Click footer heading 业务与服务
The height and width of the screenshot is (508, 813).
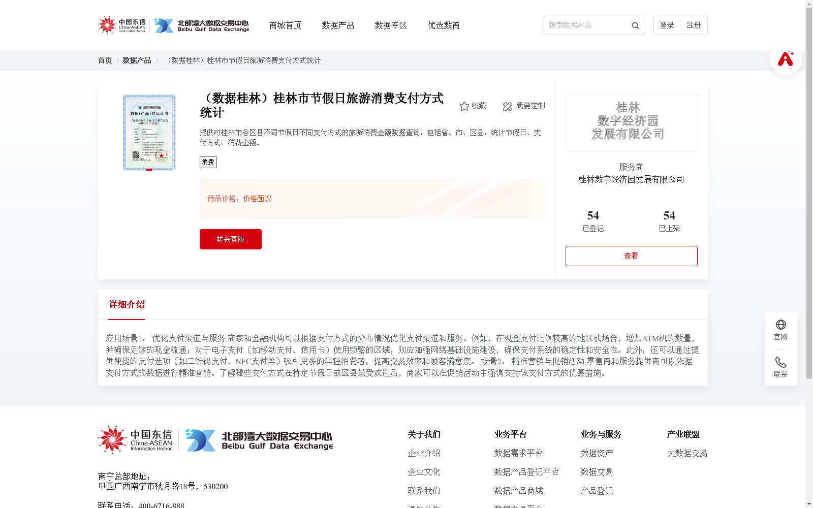[601, 434]
